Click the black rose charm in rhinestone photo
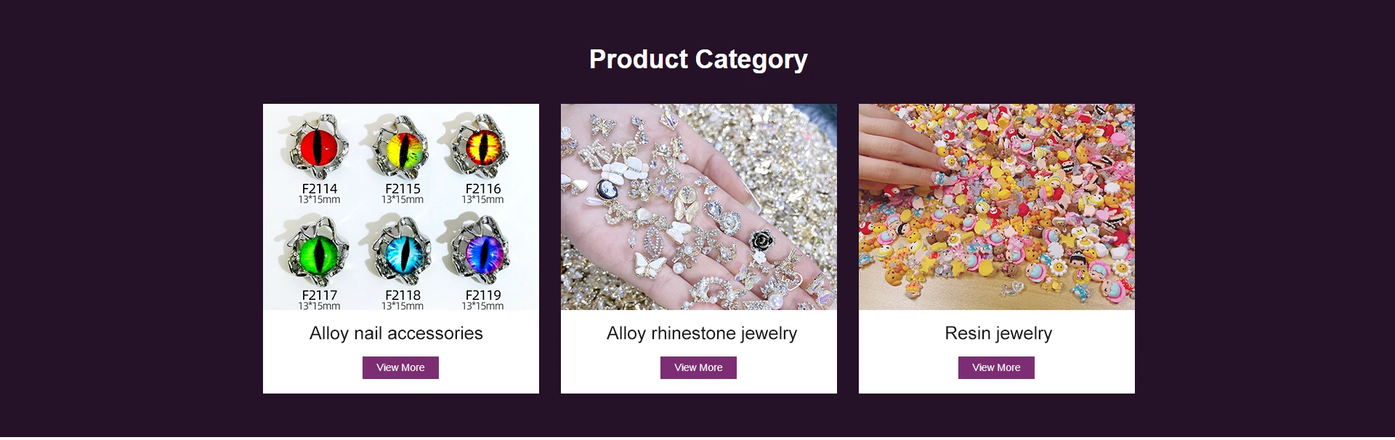 point(762,240)
